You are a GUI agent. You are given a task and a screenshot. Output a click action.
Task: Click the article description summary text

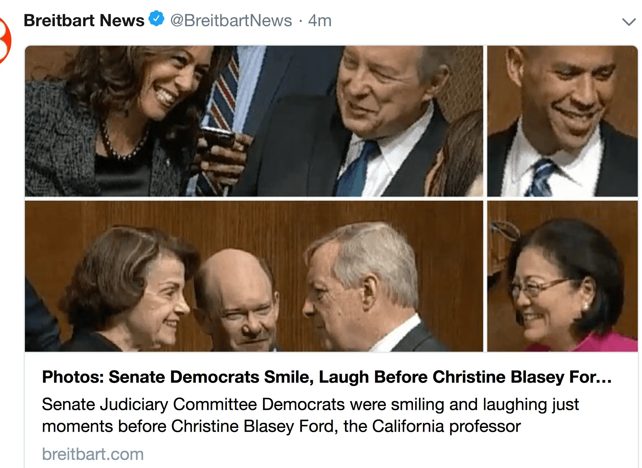[311, 415]
